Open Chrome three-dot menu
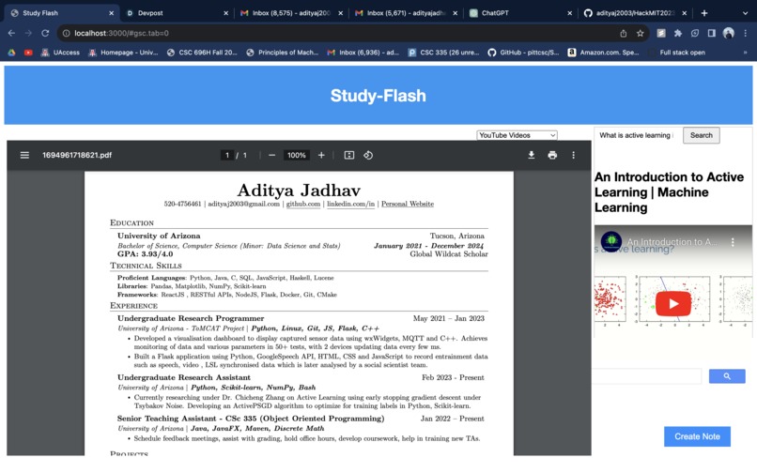 click(x=746, y=33)
